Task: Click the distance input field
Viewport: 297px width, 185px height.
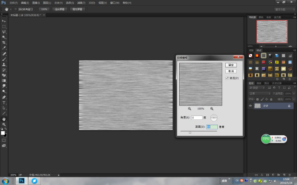Action: [212, 127]
